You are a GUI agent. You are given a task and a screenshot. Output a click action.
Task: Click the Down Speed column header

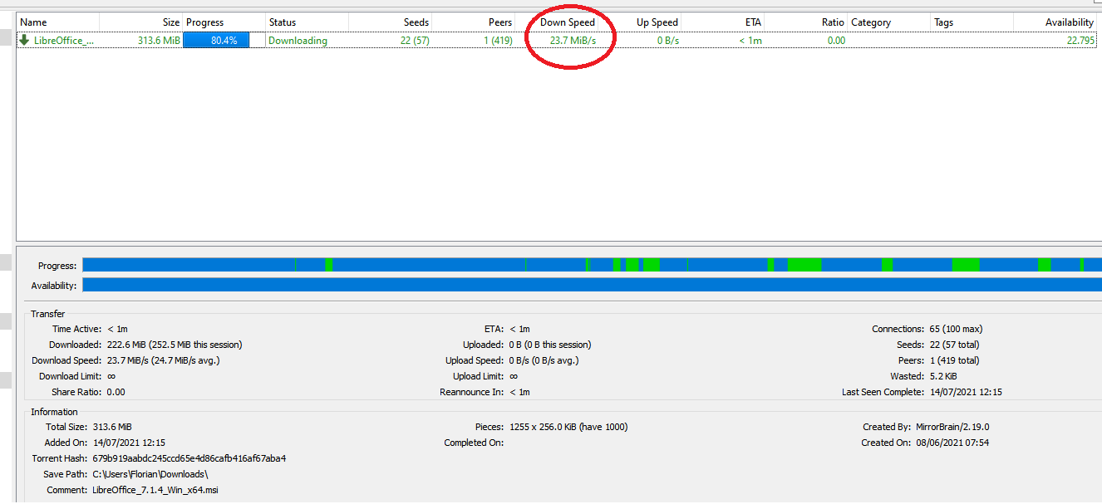click(568, 22)
